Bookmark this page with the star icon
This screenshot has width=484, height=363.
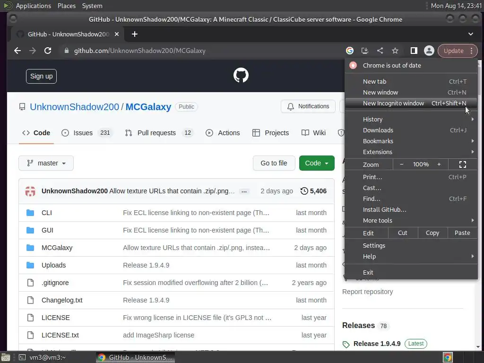tap(395, 51)
